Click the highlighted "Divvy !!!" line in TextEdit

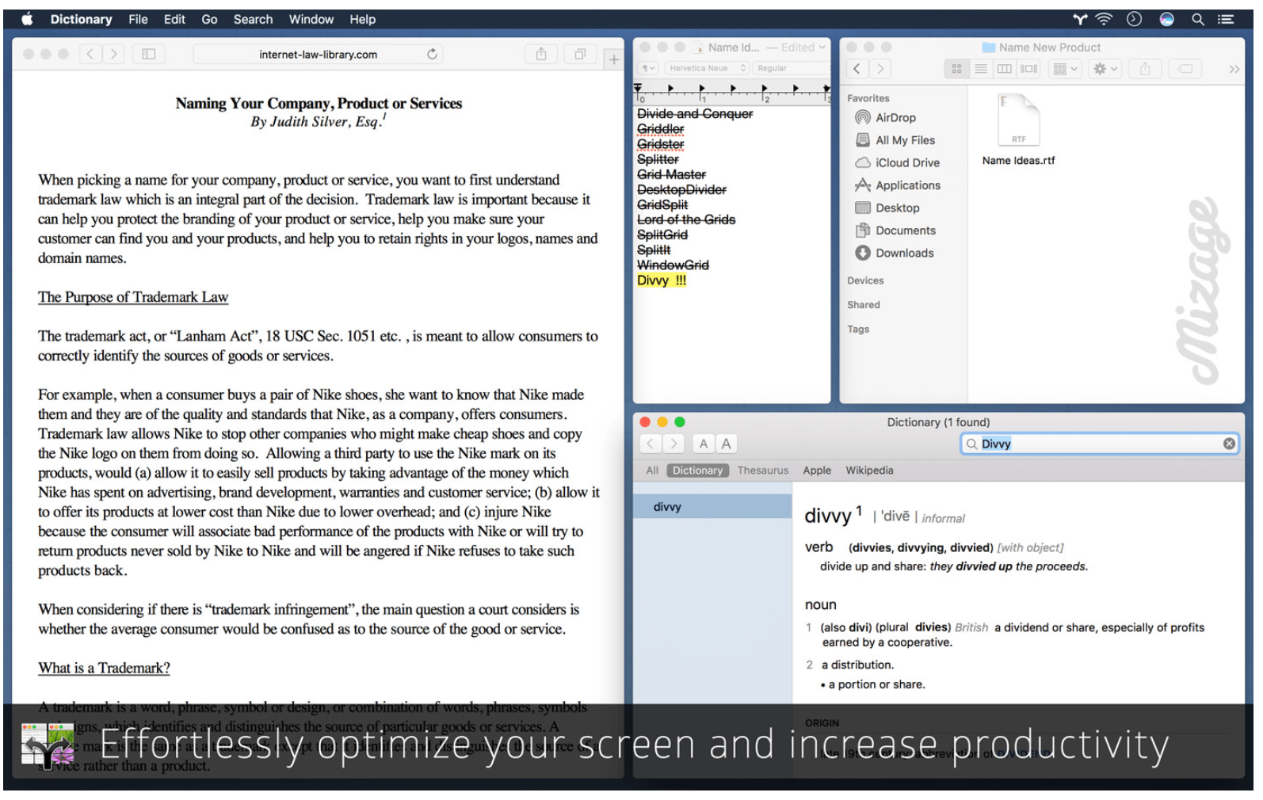tap(662, 280)
